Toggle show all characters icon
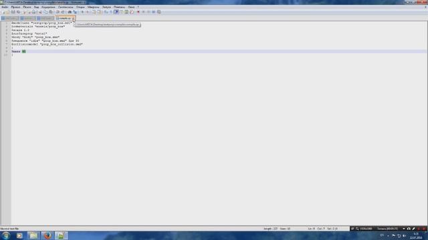The width and height of the screenshot is (428, 240). click(111, 12)
